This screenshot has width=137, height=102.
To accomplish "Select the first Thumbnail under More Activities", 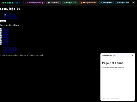I will [x=5, y=29].
